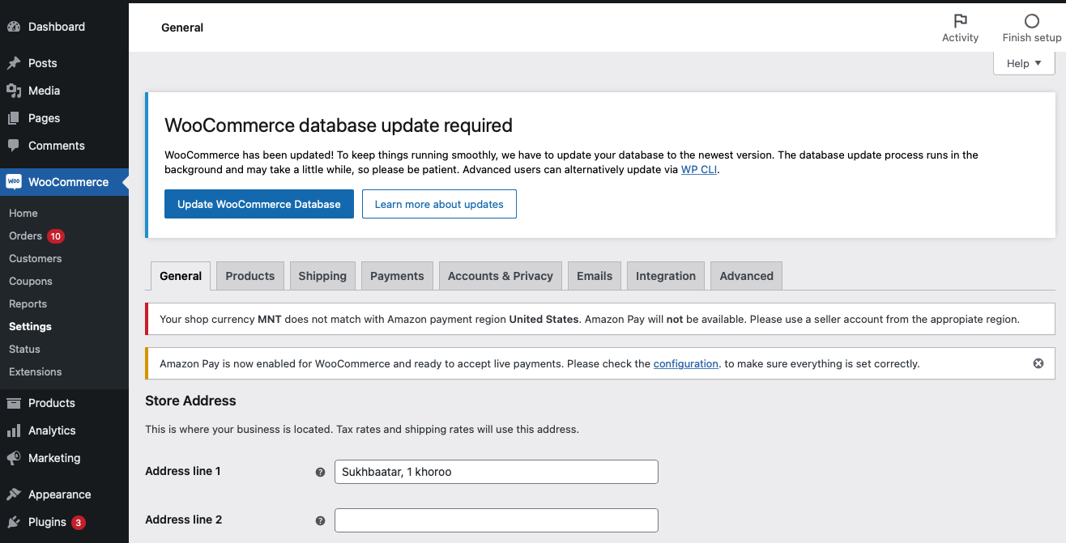Switch to the Products settings tab
The height and width of the screenshot is (543, 1066).
(250, 276)
